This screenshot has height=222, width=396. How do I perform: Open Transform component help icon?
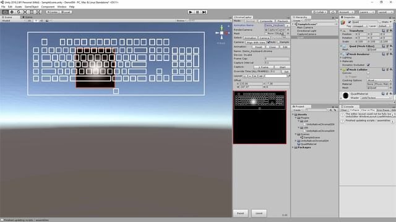coord(384,30)
